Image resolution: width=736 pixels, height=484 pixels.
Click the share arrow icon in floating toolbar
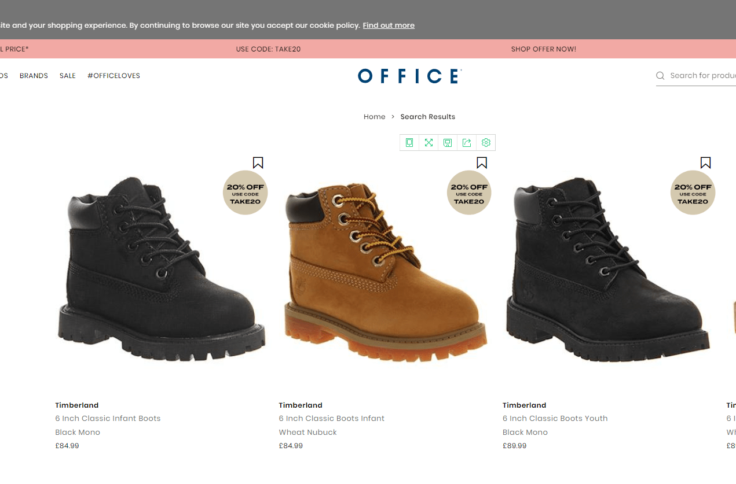pyautogui.click(x=467, y=143)
